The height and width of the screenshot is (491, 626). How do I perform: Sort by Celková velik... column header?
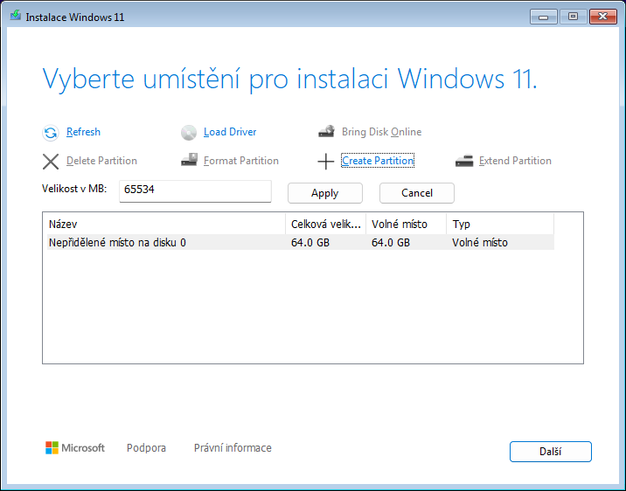point(326,225)
